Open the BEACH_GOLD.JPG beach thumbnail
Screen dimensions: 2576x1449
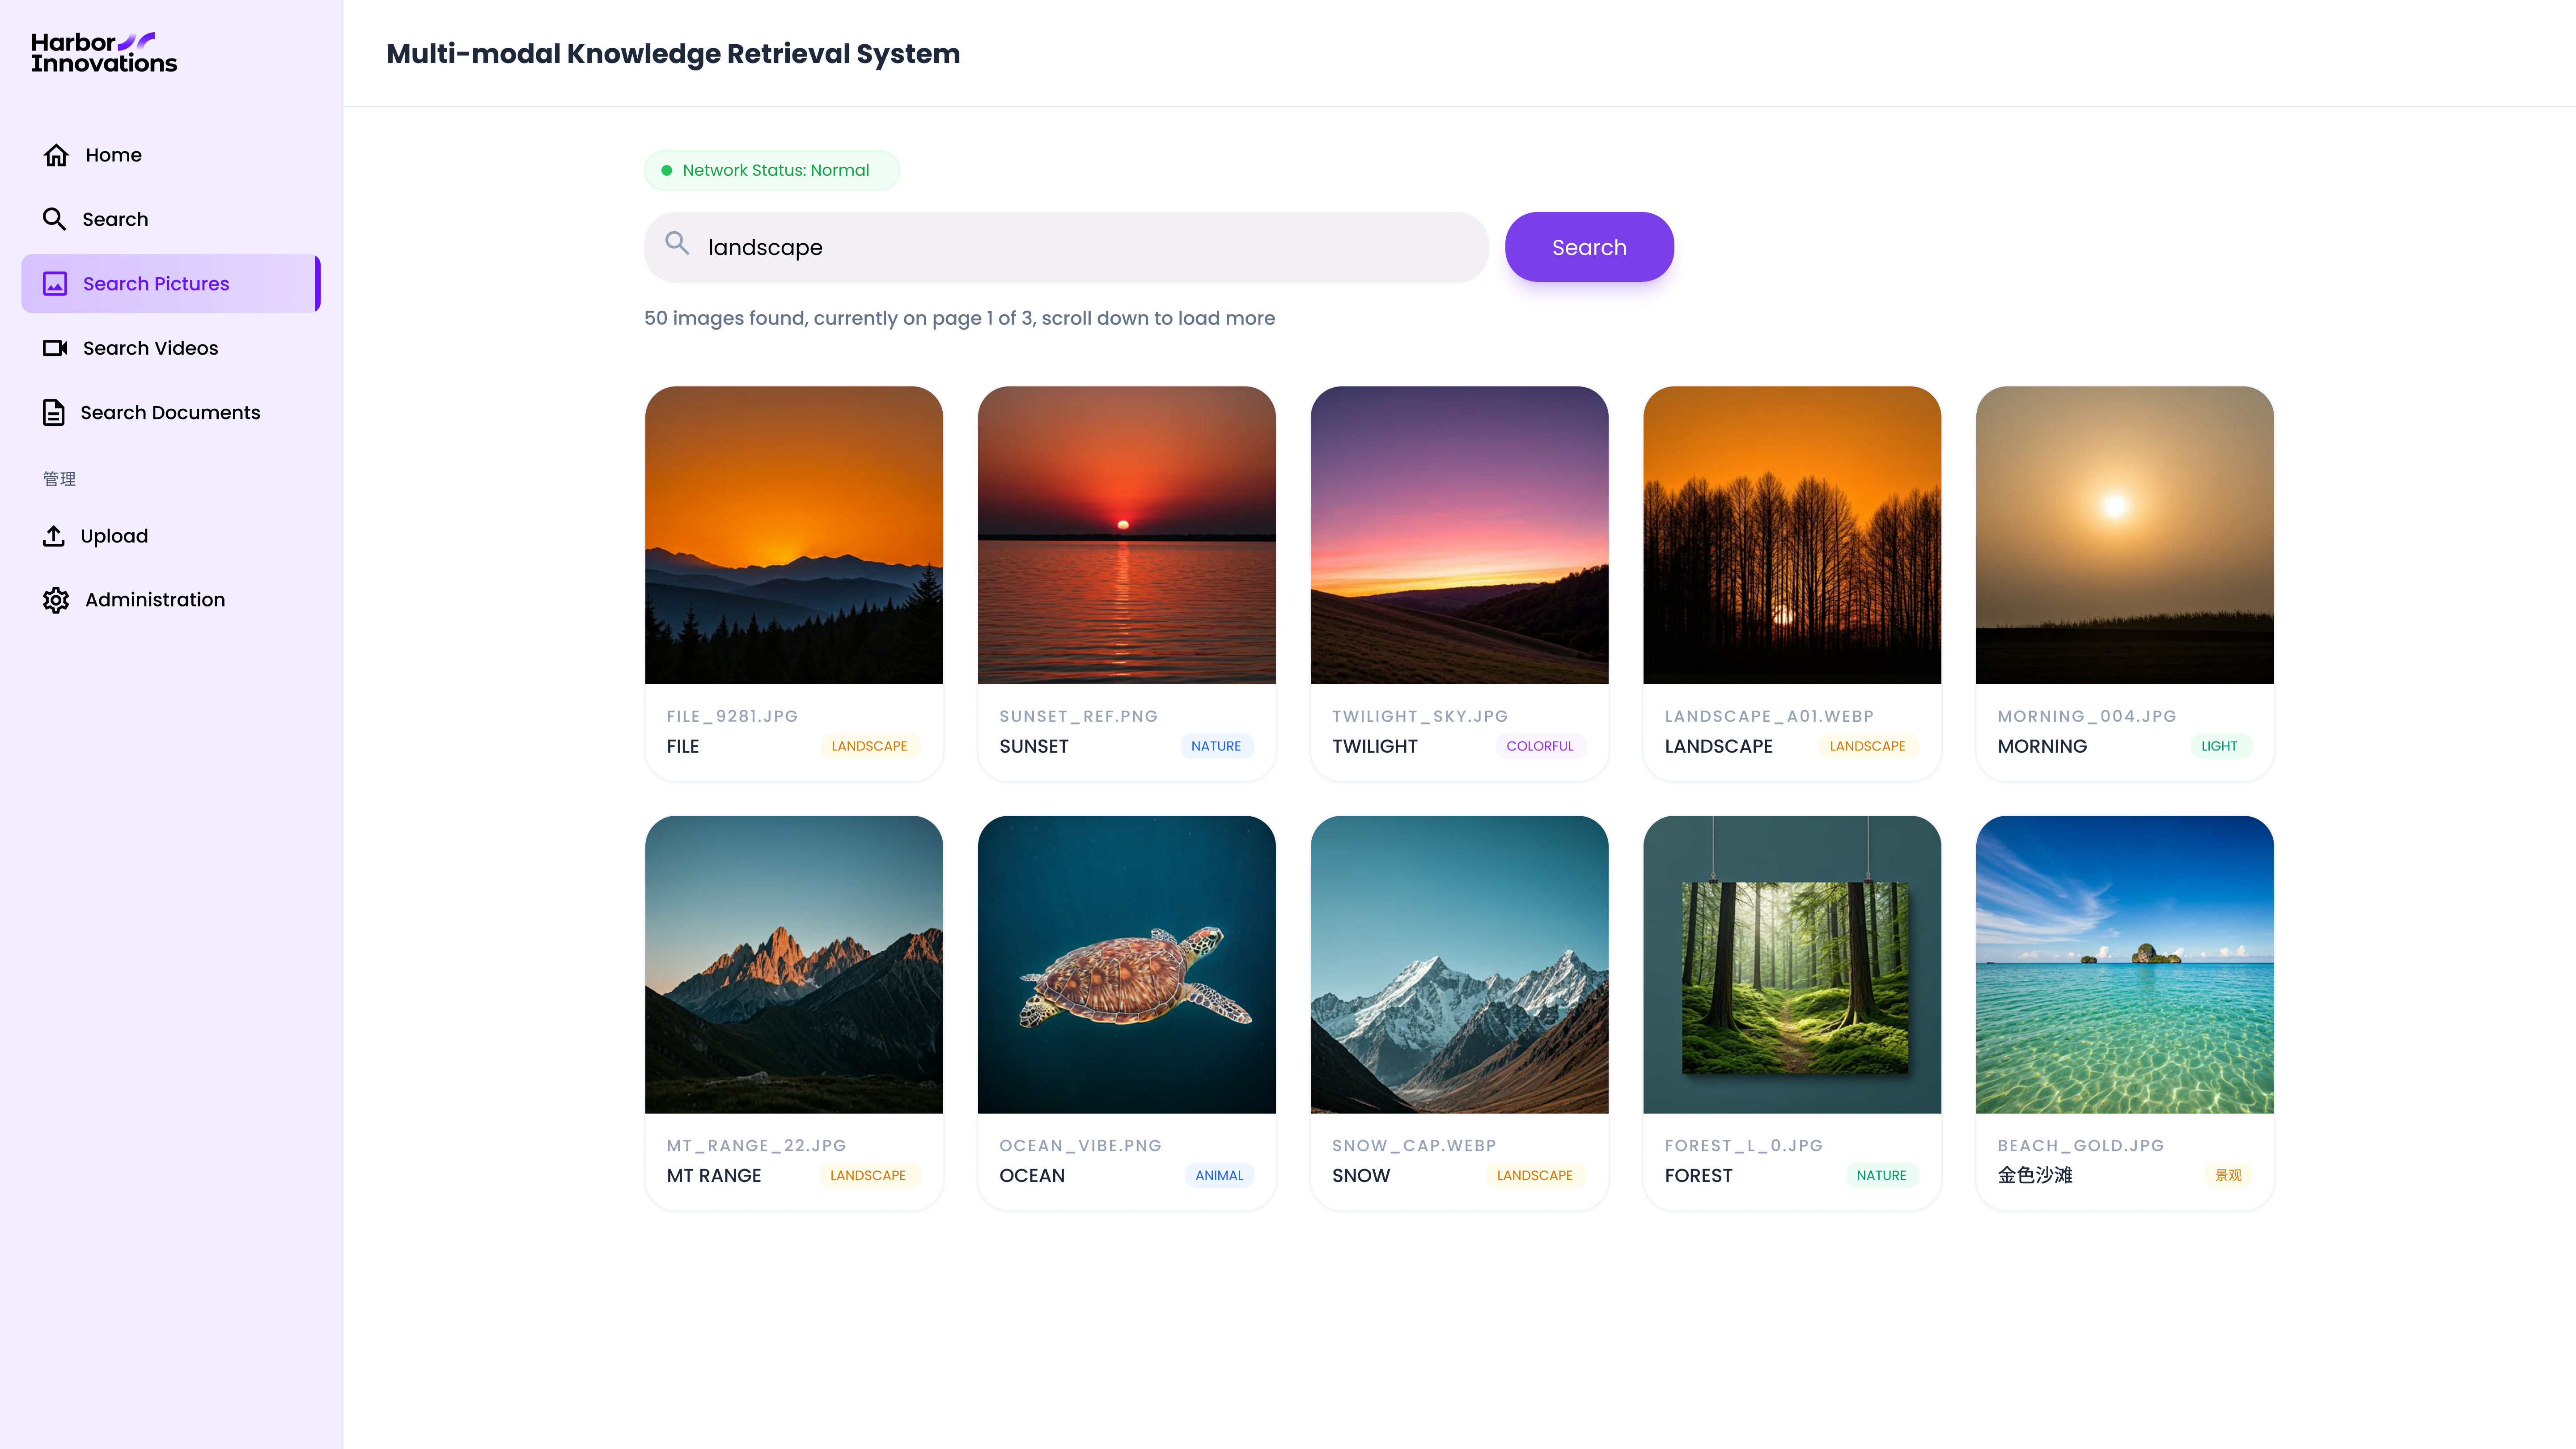pos(2125,964)
